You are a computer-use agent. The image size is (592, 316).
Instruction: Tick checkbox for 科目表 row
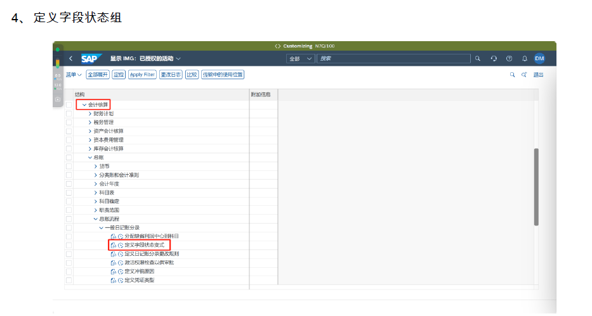click(x=69, y=192)
